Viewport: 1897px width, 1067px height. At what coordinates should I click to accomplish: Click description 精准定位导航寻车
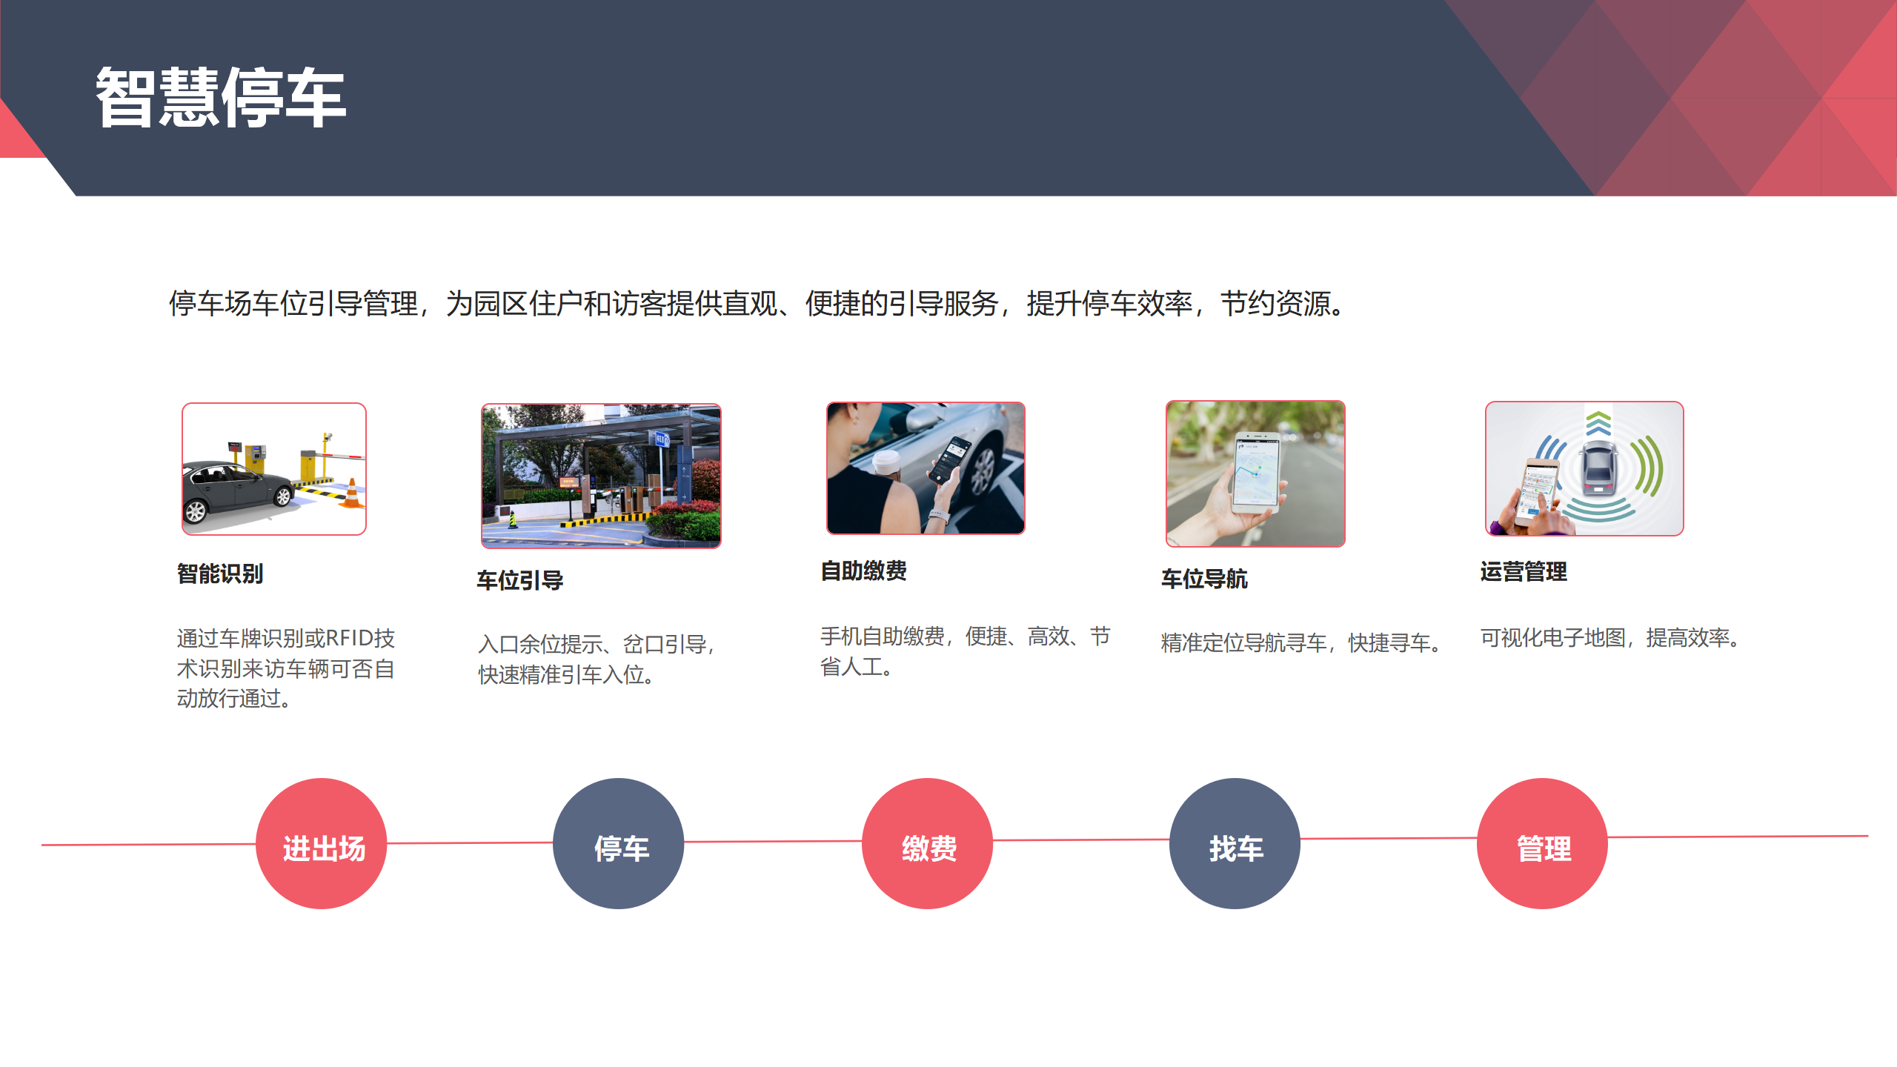[1303, 642]
